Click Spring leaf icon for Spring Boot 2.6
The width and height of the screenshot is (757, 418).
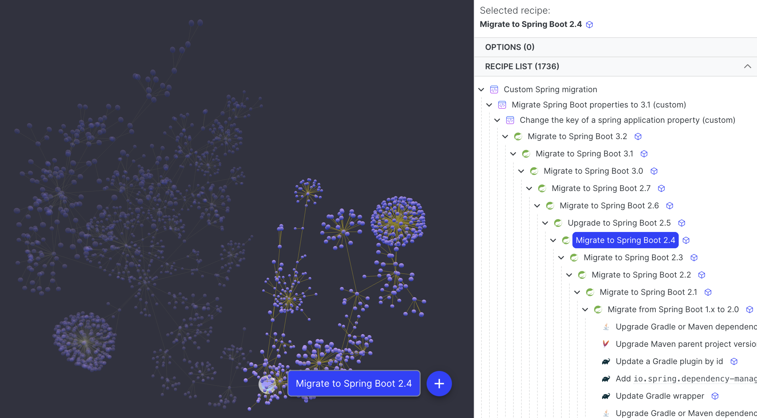coord(550,206)
